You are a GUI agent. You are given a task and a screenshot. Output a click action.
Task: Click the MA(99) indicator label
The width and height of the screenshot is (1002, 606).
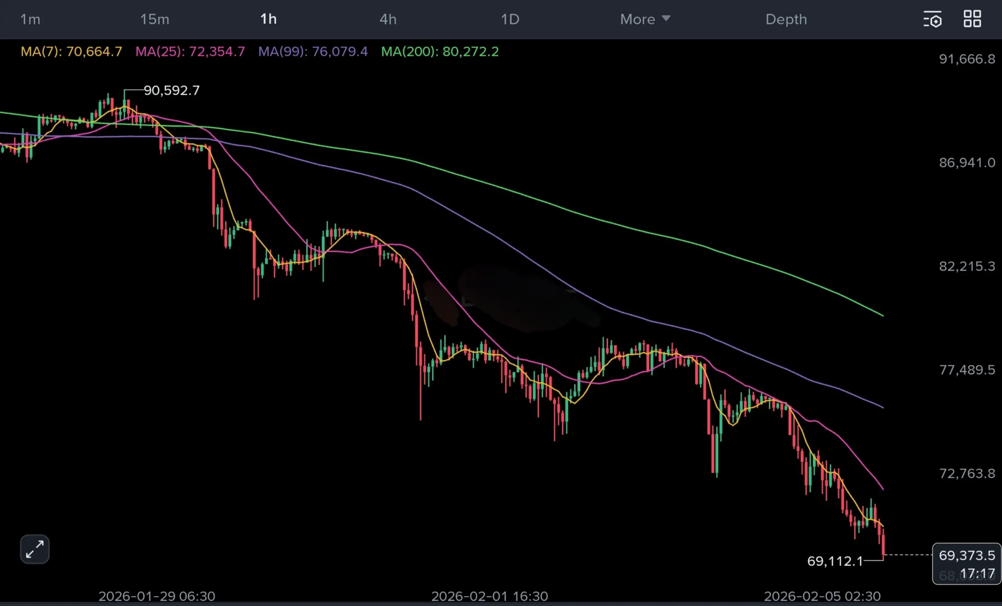click(313, 52)
